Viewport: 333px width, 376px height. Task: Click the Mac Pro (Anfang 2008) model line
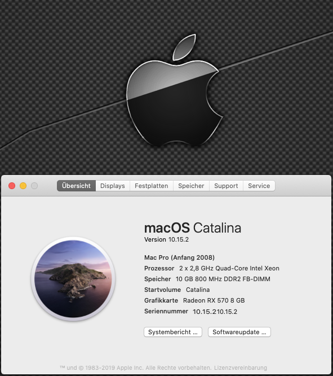tap(179, 257)
